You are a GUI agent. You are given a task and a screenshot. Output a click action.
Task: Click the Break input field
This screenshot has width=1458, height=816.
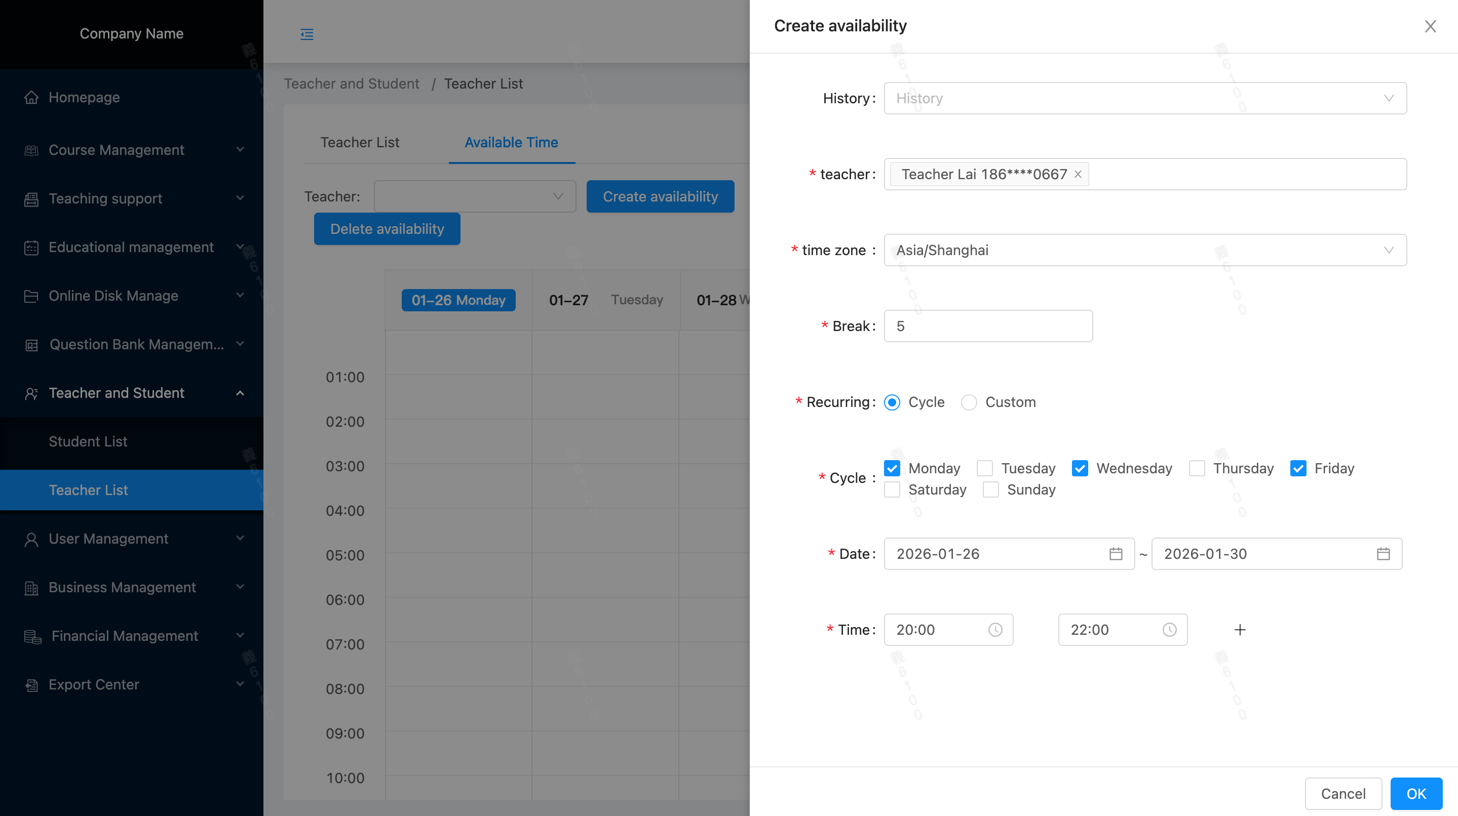[x=988, y=327]
